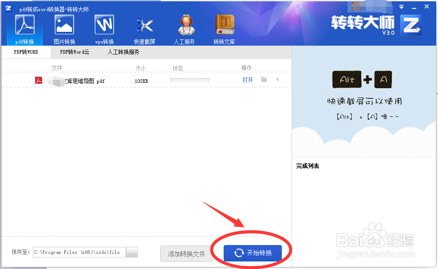Select the pdf转换 toolbar icon

(24, 30)
